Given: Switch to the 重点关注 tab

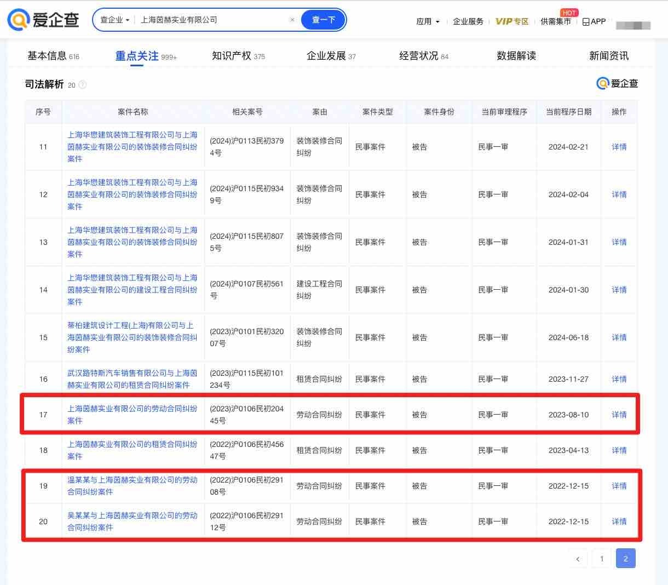Looking at the screenshot, I should coord(146,56).
